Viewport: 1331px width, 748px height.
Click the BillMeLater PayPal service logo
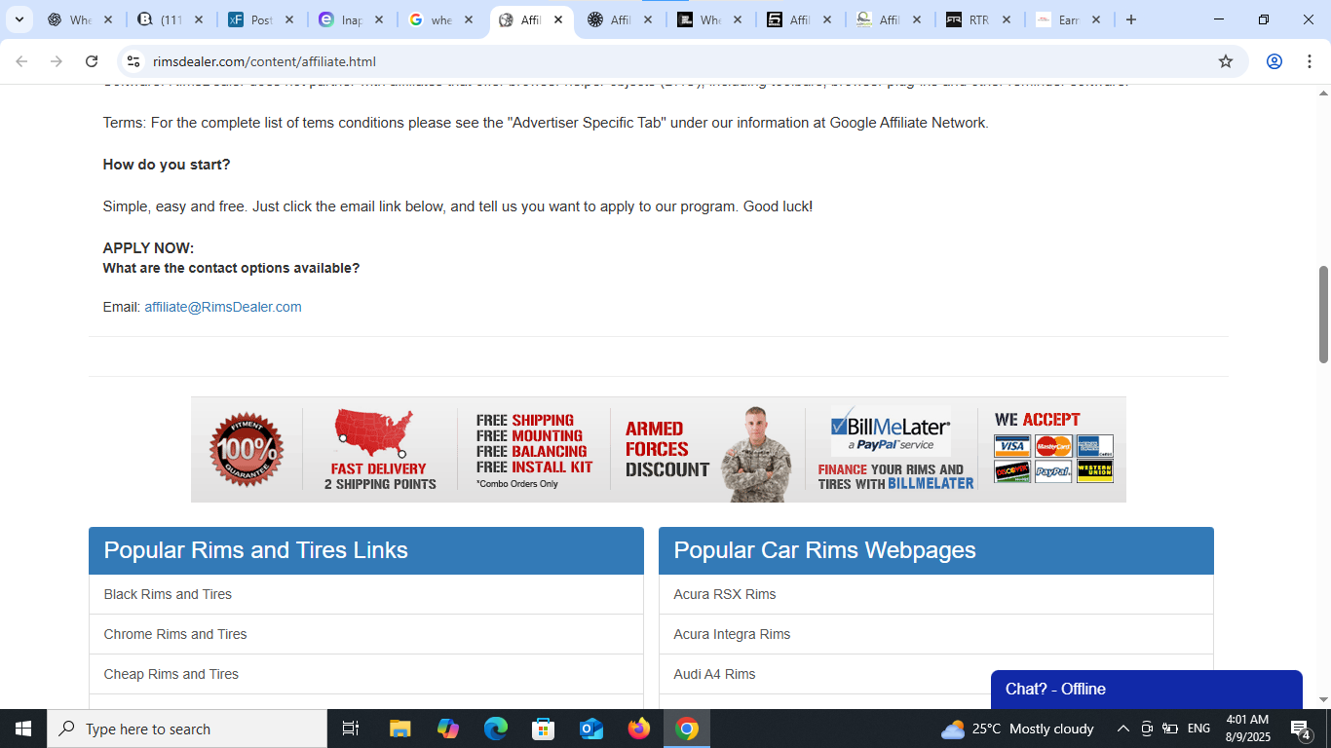pos(891,431)
